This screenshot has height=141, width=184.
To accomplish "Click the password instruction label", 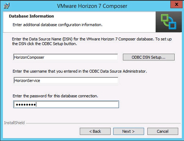I will tap(55, 96).
